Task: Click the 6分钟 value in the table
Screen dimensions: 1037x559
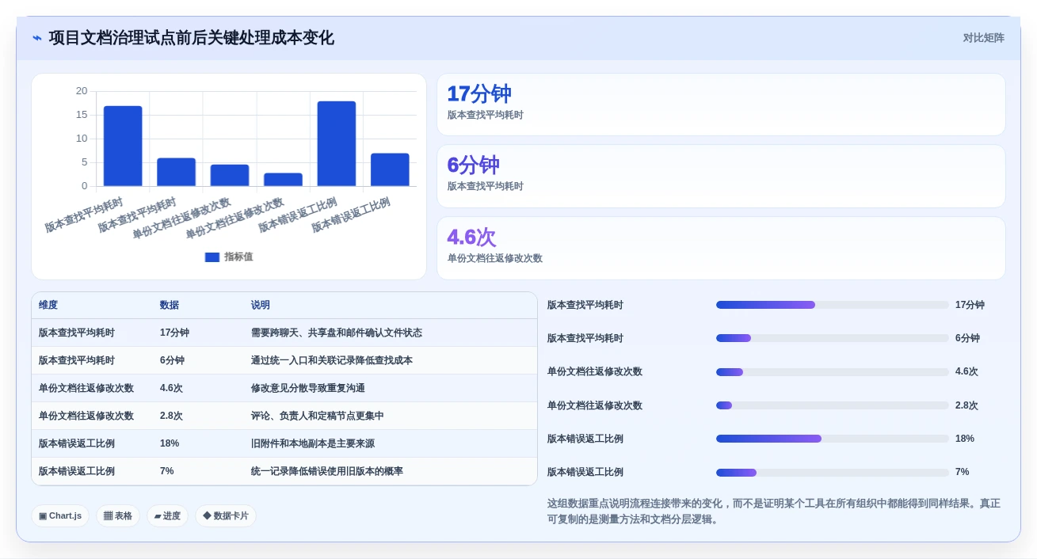Action: (172, 360)
